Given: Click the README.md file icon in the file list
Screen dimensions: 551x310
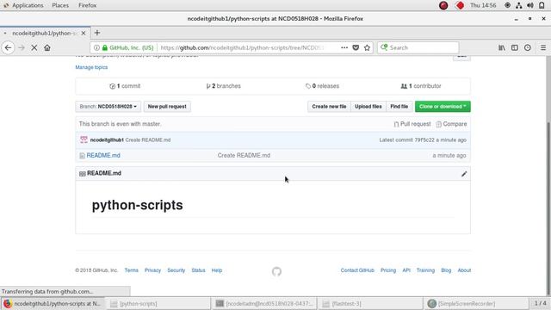Looking at the screenshot, I should tap(83, 155).
